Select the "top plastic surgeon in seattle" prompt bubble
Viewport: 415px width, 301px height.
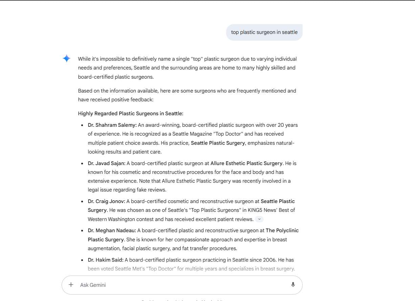pyautogui.click(x=264, y=32)
